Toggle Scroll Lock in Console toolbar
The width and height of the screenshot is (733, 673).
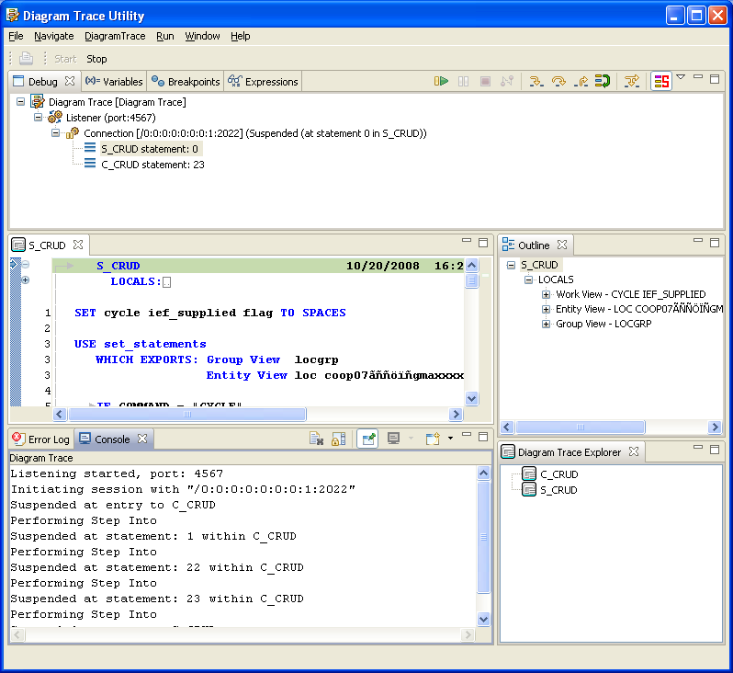tap(338, 439)
